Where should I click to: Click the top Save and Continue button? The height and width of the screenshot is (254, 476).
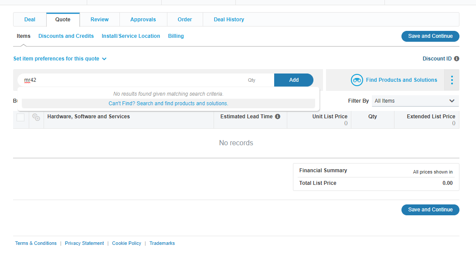tap(430, 36)
